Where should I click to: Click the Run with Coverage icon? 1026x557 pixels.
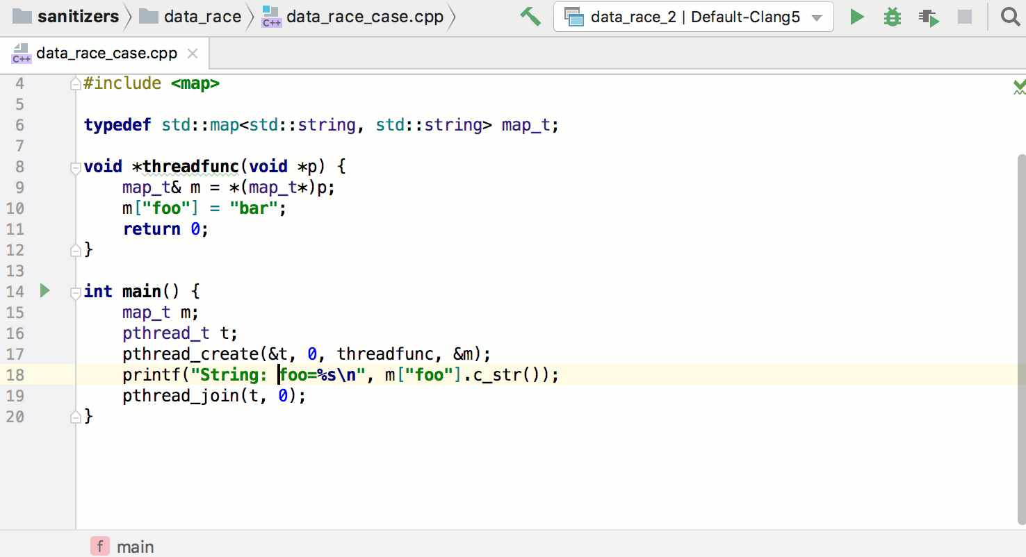(x=928, y=17)
